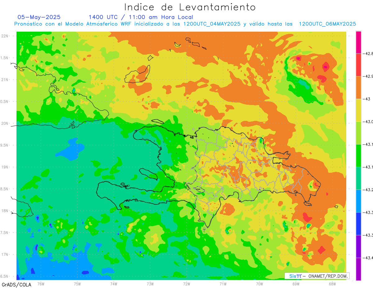Click the '-42.9' legend value

point(369,76)
